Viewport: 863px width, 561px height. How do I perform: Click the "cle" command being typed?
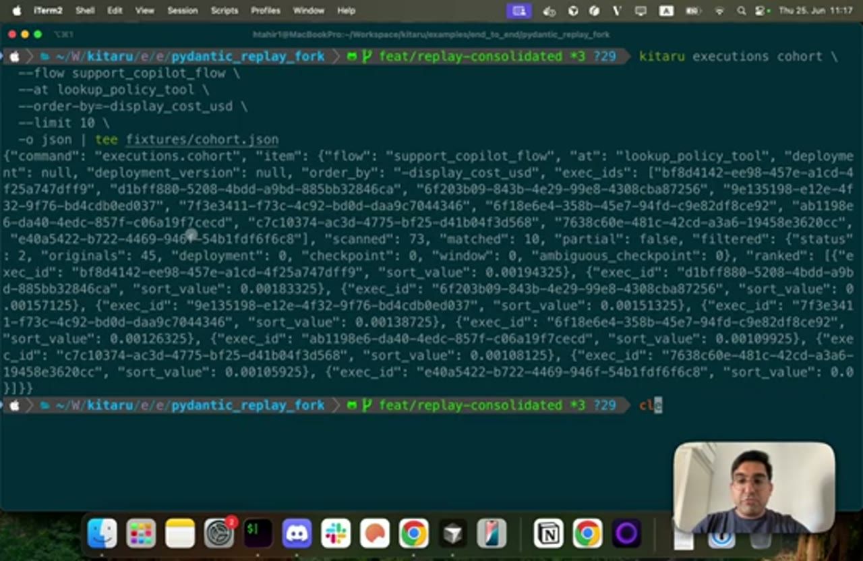[651, 405]
